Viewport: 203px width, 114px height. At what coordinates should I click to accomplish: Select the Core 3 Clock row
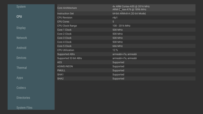(126, 38)
